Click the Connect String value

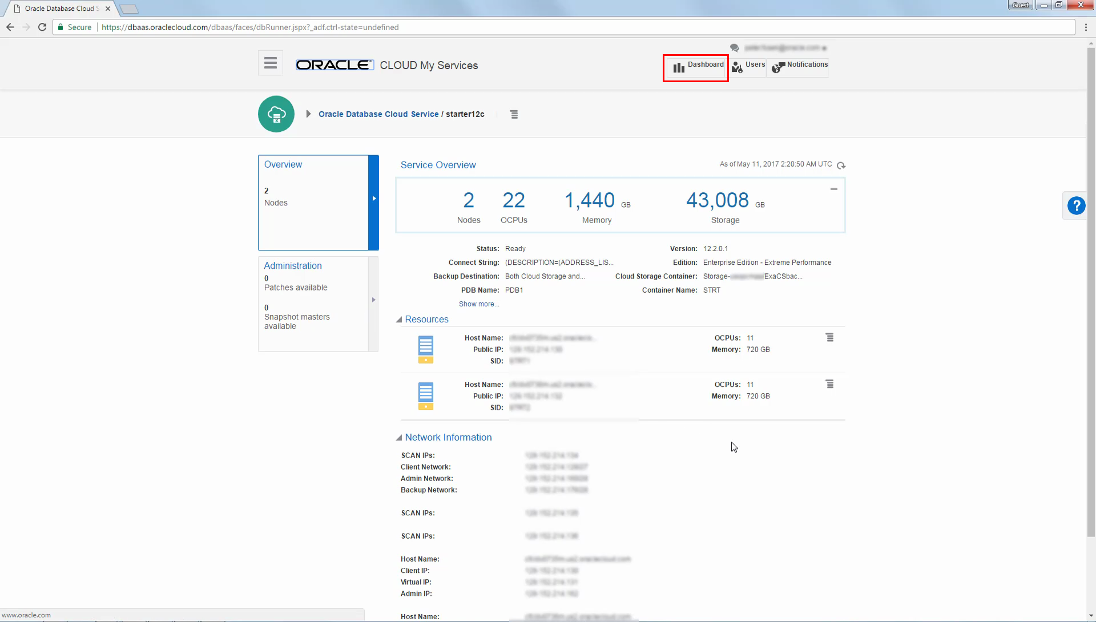pos(559,262)
